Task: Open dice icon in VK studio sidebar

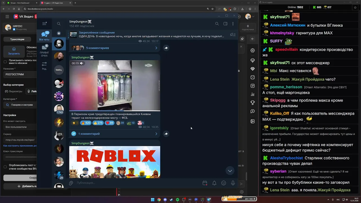Action: (252, 77)
